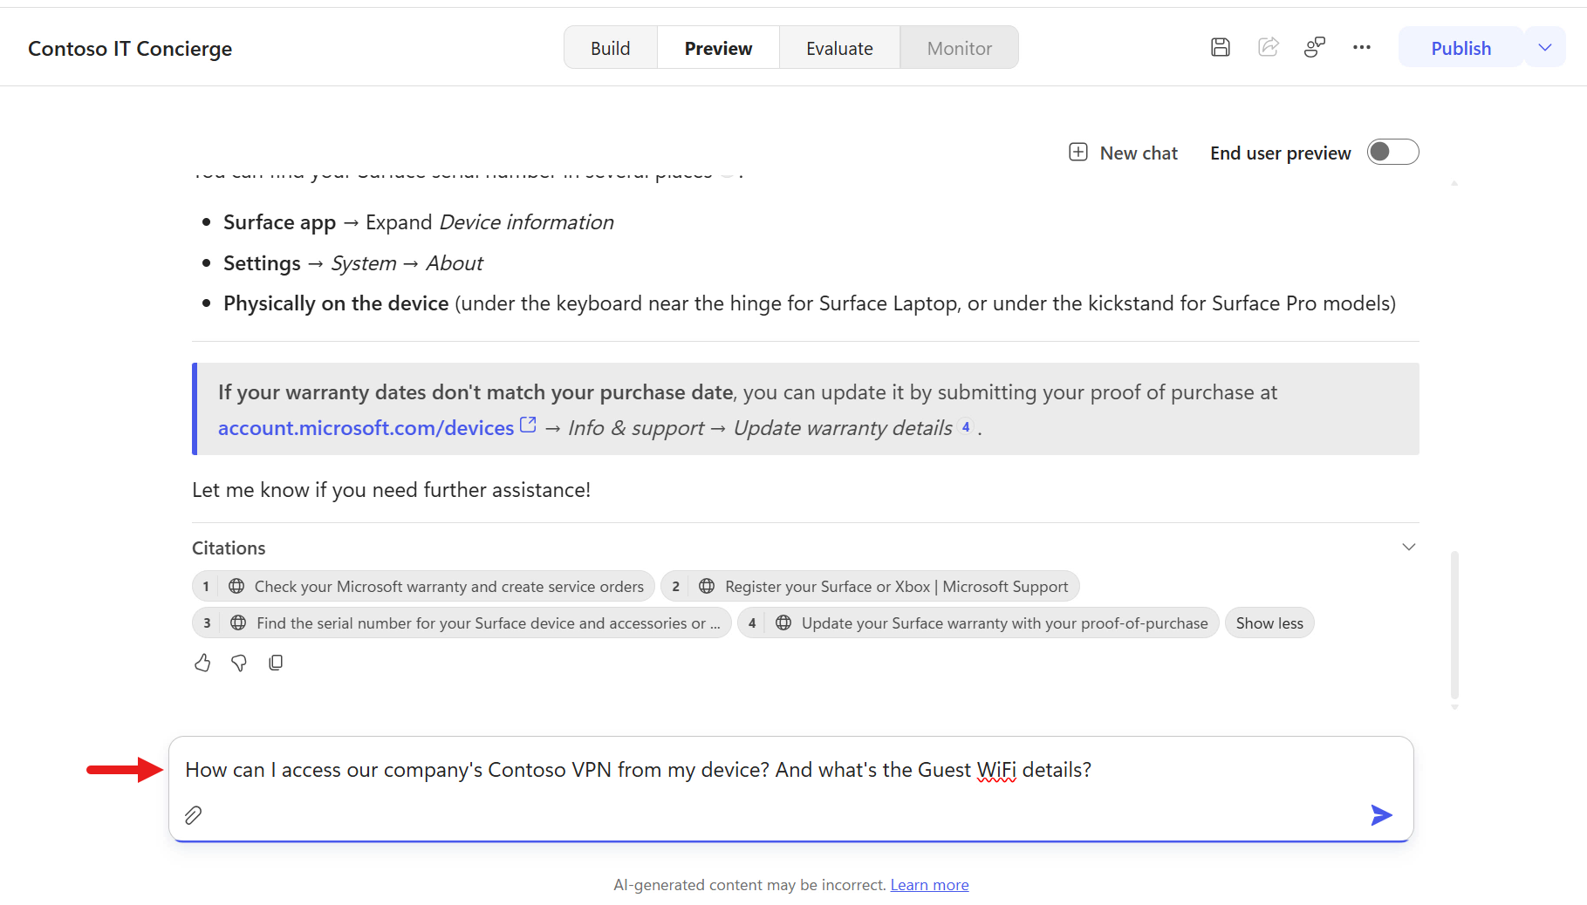Open the Learn more link
This screenshot has width=1587, height=905.
click(x=929, y=885)
